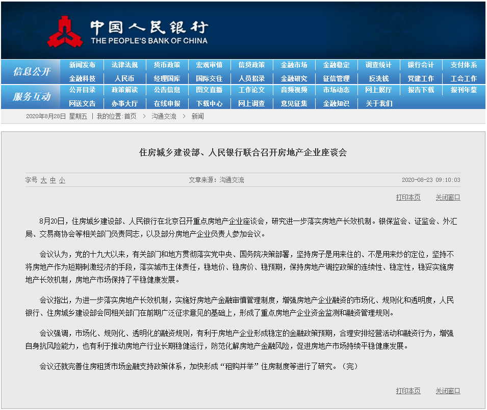Open the 金融市场 menu item
This screenshot has width=487, height=410.
(x=294, y=65)
